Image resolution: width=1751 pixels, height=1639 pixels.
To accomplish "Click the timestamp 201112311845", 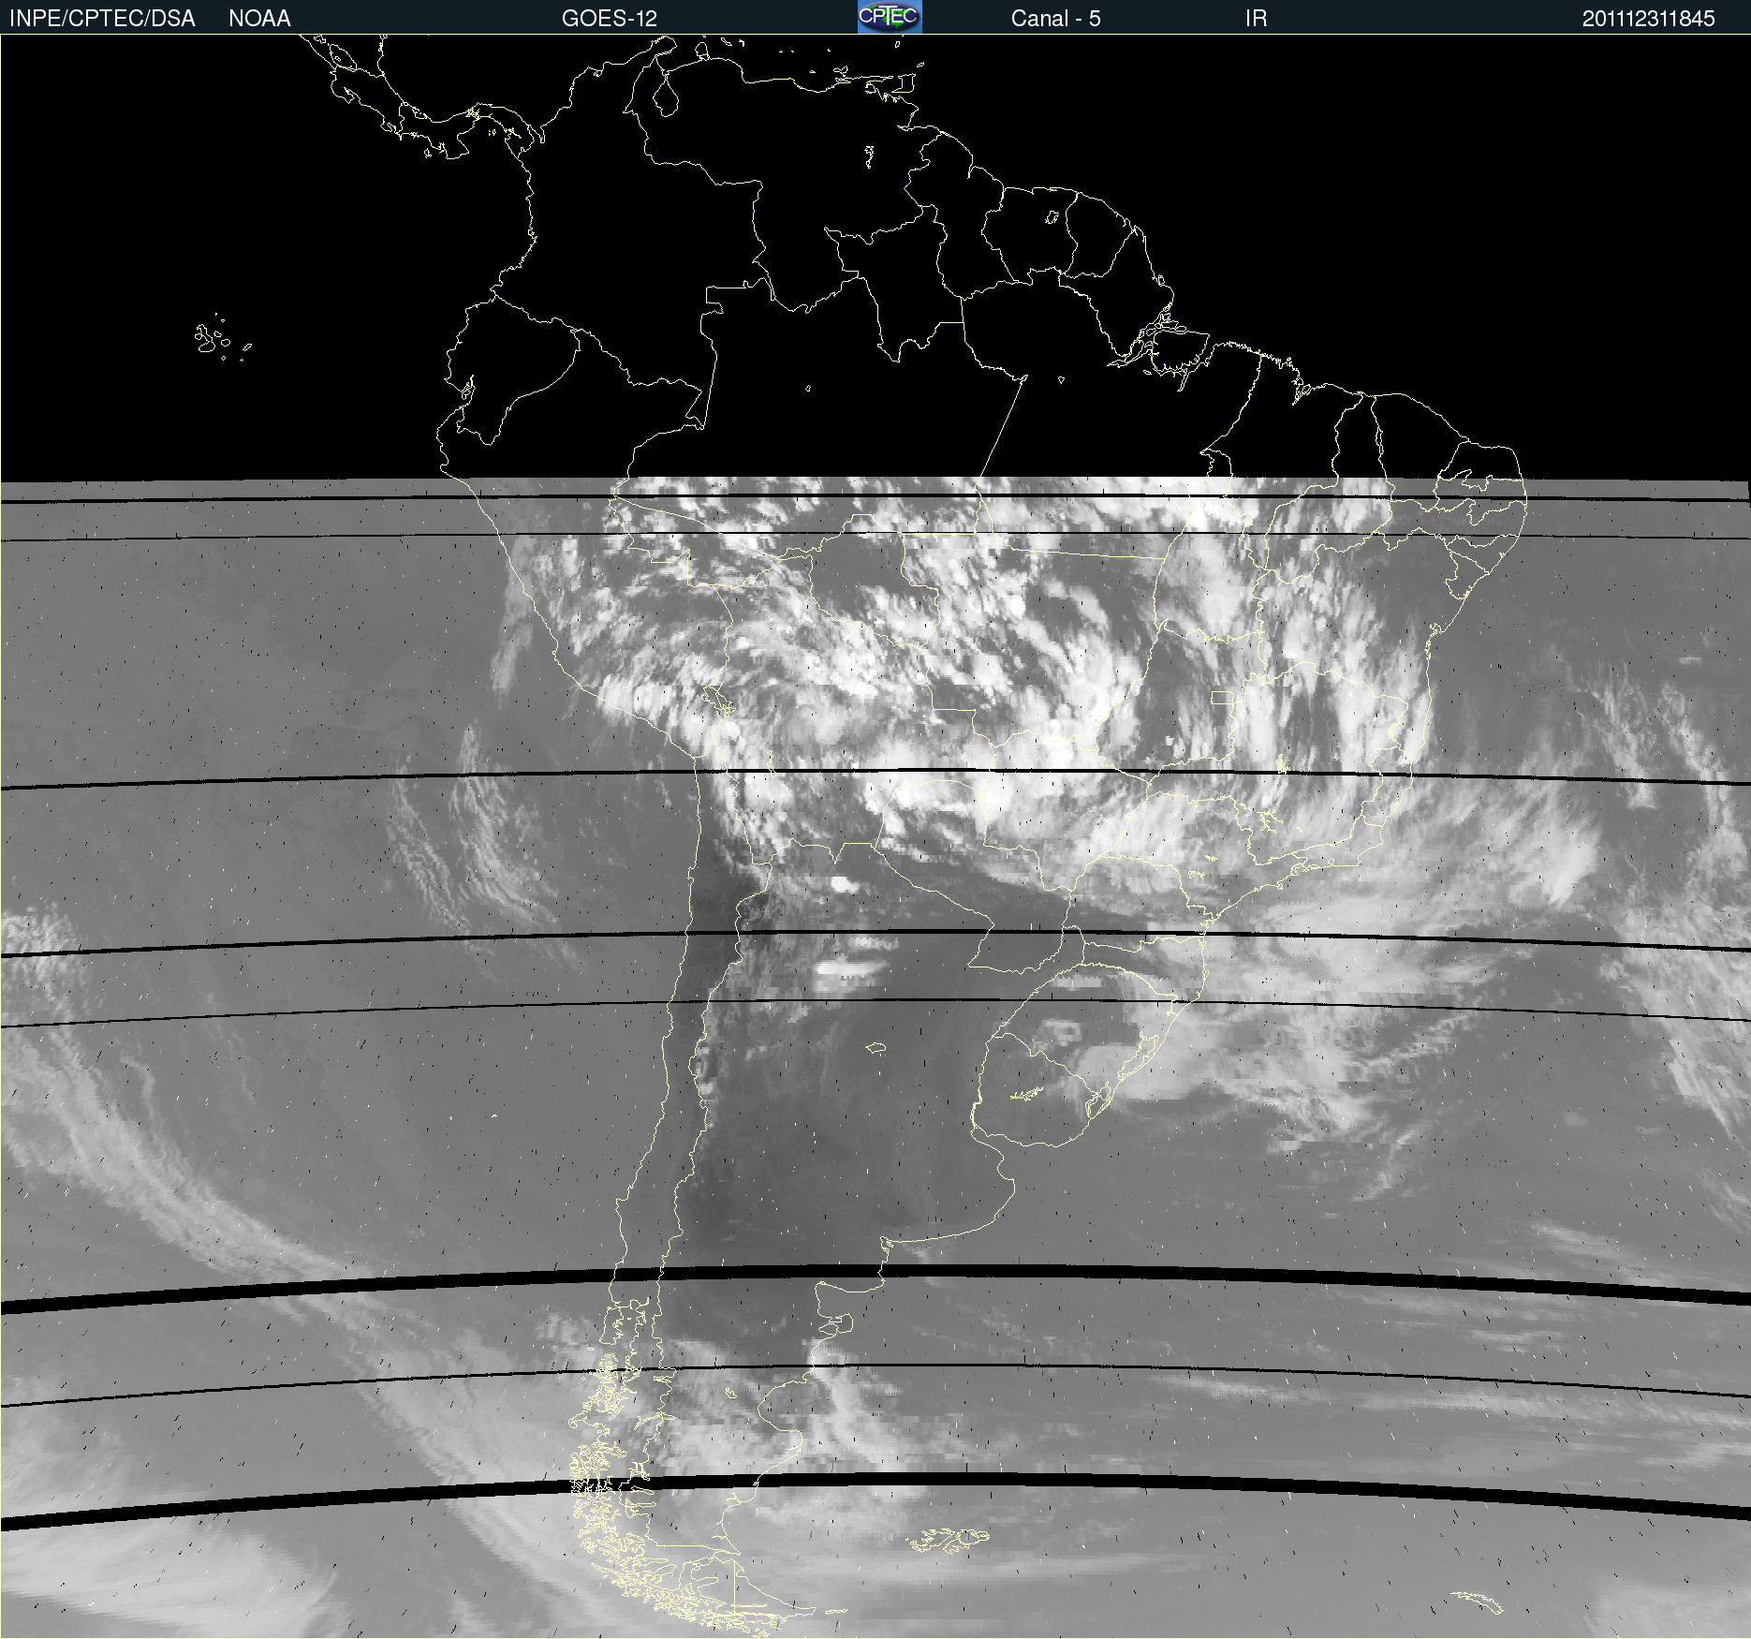I will coord(1648,19).
